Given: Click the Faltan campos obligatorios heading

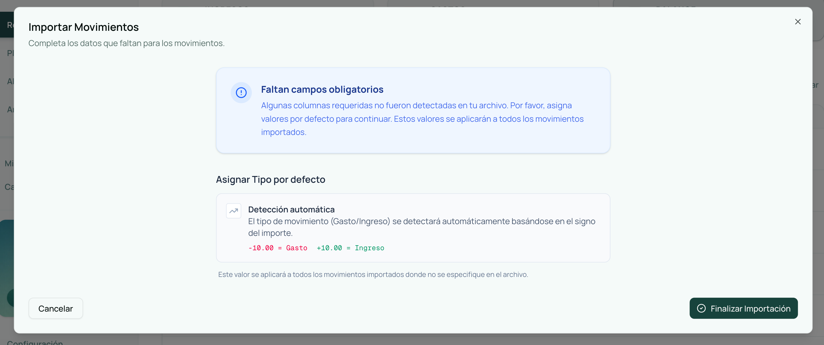Looking at the screenshot, I should point(322,89).
